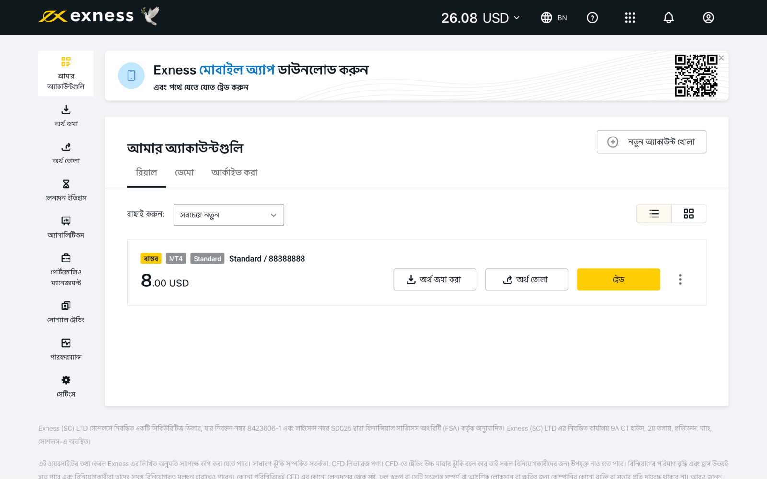Open Settings (সেটিংস) gear in sidebar
This screenshot has height=479, width=767.
66,387
